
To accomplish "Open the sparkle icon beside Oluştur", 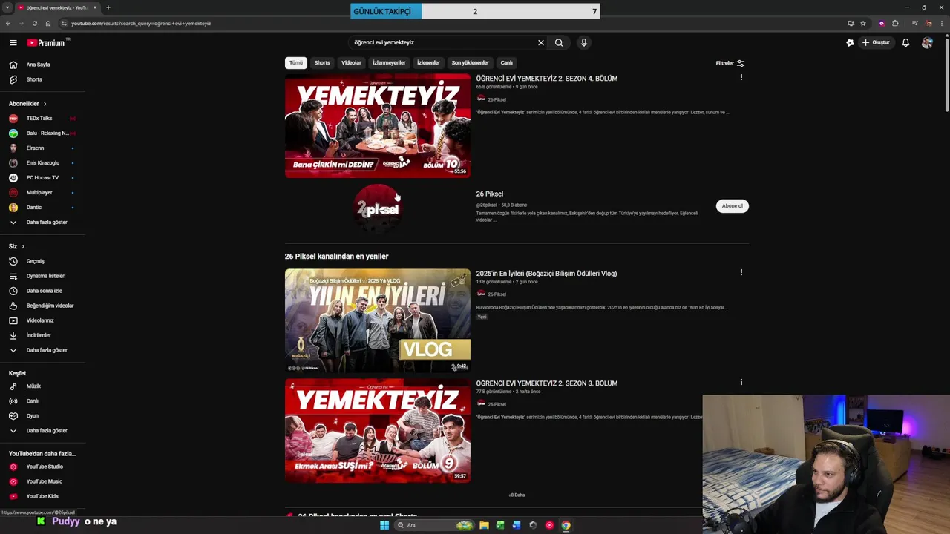I will tap(850, 42).
